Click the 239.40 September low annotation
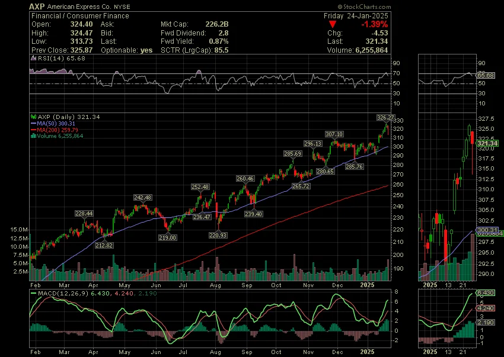504x357 pixels. tap(253, 214)
